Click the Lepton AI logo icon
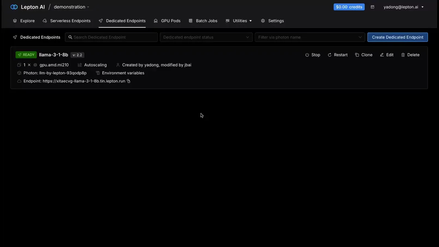This screenshot has width=439, height=247. tap(14, 7)
